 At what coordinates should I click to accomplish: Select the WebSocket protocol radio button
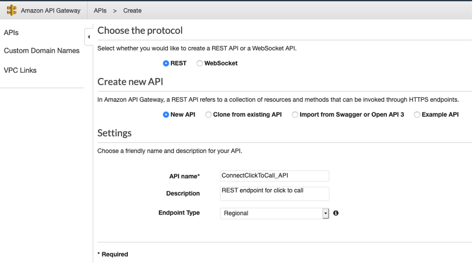(x=199, y=63)
